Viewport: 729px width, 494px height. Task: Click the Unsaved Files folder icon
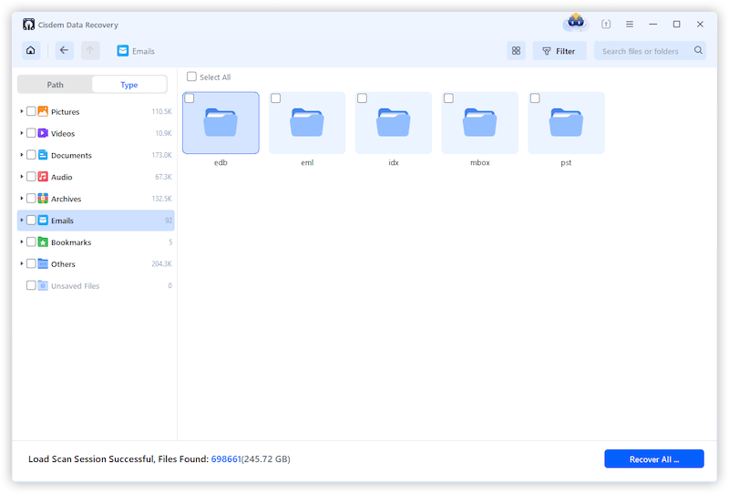[43, 285]
